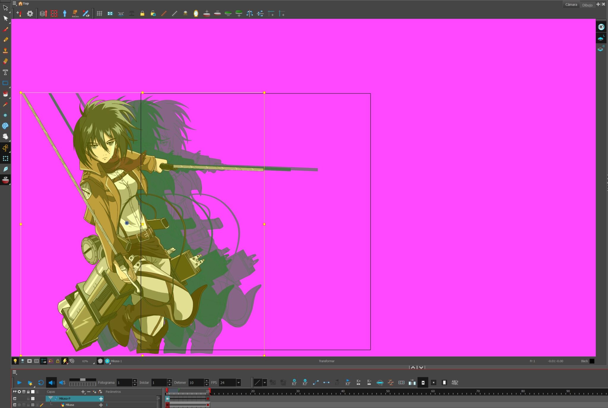The width and height of the screenshot is (608, 408).
Task: Toggle visibility eyes on Mikasa-P layer
Action: click(x=15, y=399)
